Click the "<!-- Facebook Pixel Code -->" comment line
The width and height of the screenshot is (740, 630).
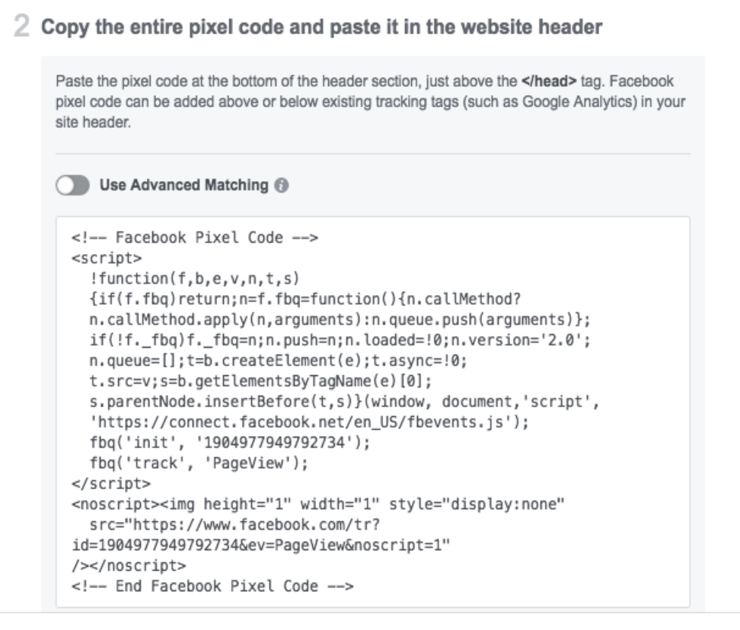pyautogui.click(x=194, y=238)
